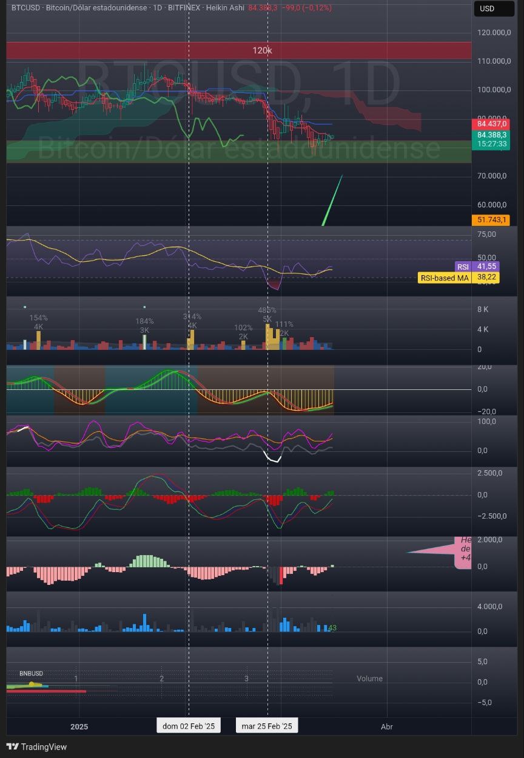This screenshot has height=758, width=524.
Task: Click the Volume text in bottom pane
Action: click(369, 678)
